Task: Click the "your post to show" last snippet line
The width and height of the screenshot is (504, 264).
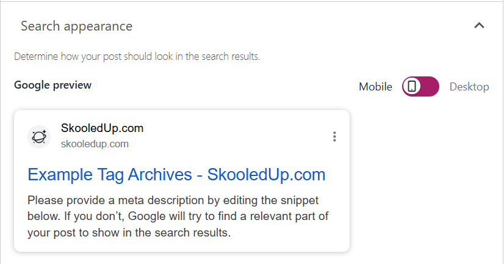Action: pyautogui.click(x=129, y=233)
